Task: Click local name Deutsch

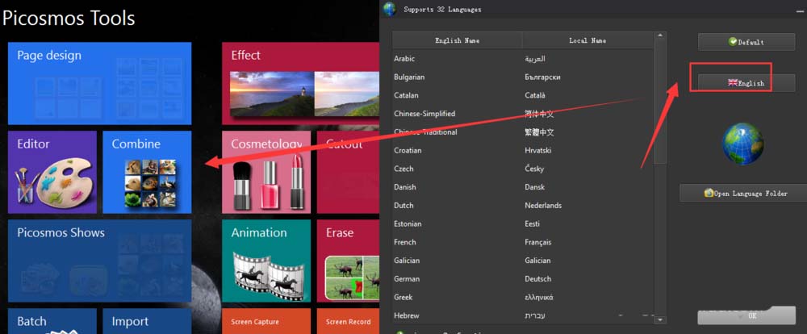Action: coord(537,279)
